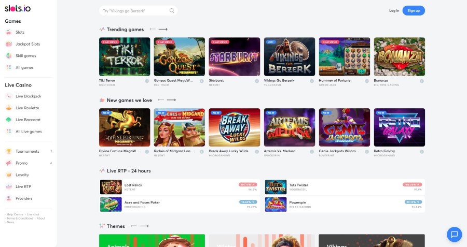Viewport: 467px width, 247px height.
Task: Show info for Bonanza
Action: [422, 81]
